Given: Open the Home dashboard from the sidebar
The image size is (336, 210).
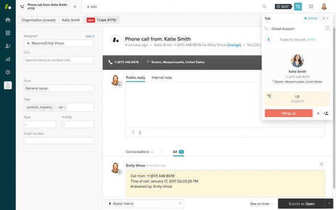Looking at the screenshot, I should (8, 20).
